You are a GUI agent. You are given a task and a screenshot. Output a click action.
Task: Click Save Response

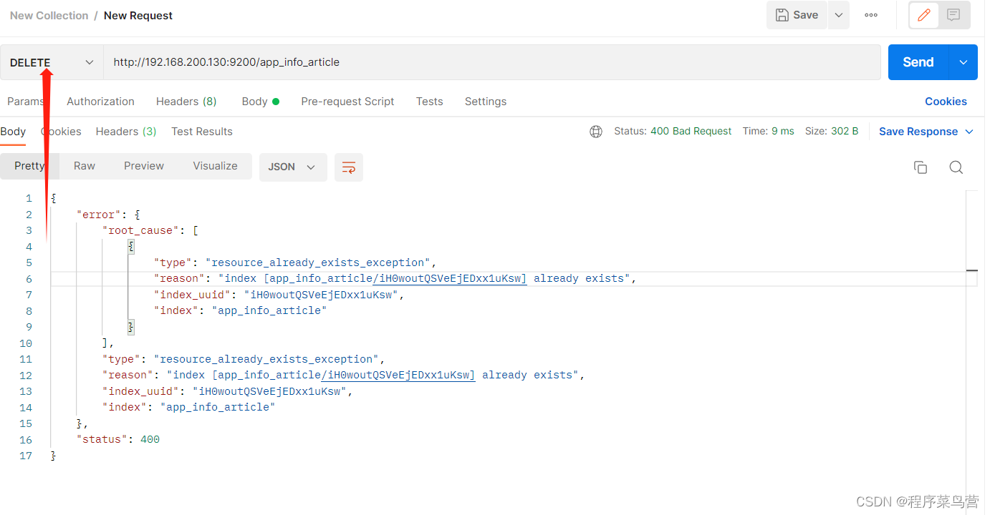[x=918, y=132]
